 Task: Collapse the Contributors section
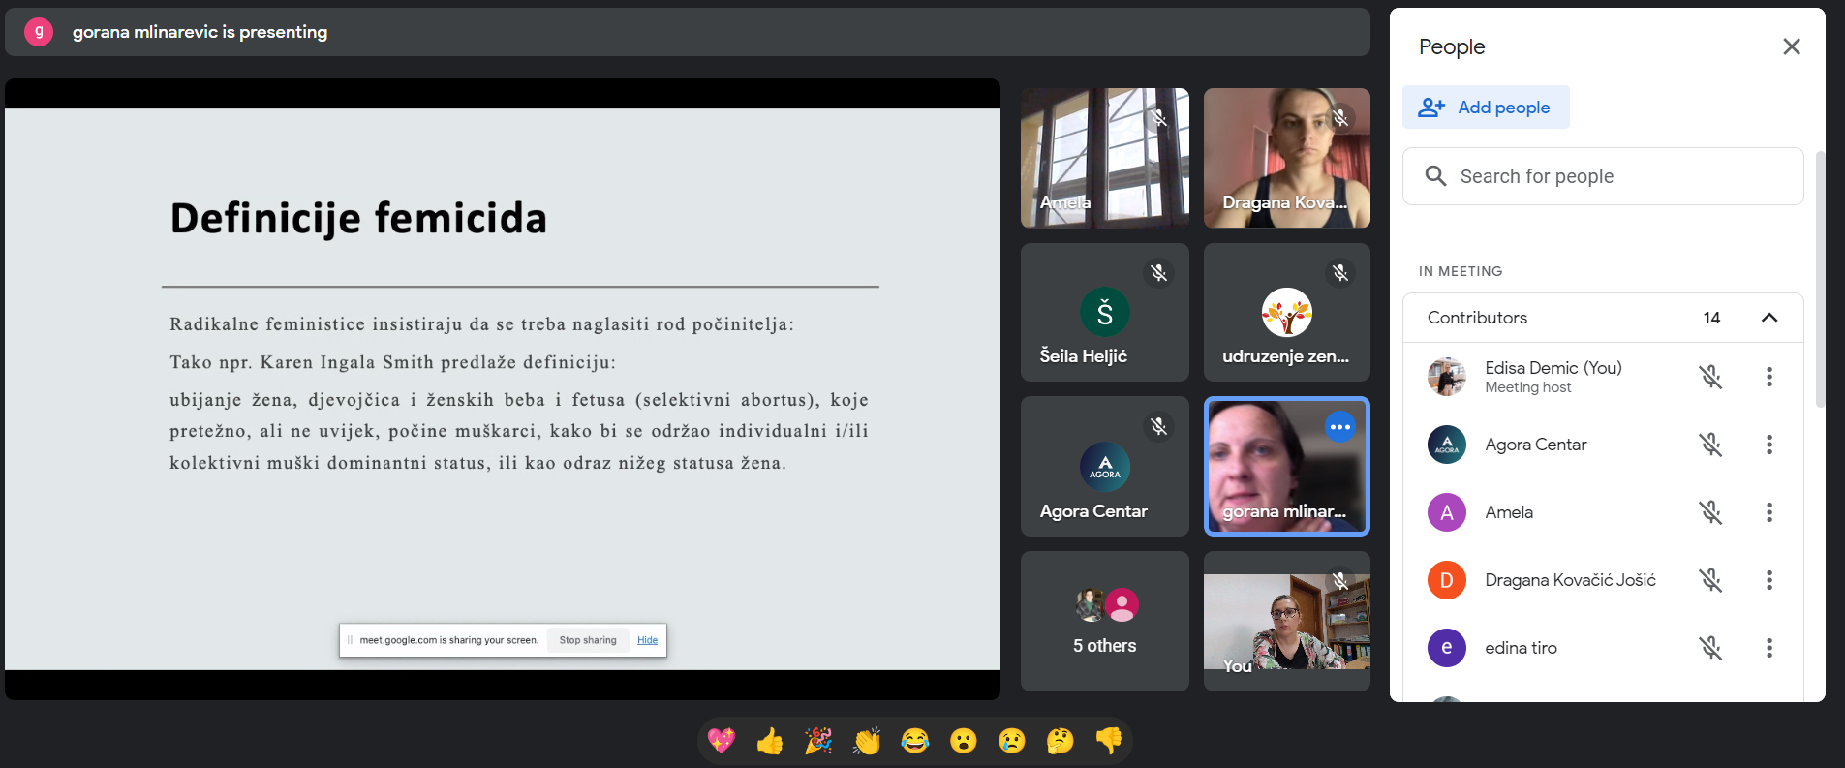pos(1769,318)
